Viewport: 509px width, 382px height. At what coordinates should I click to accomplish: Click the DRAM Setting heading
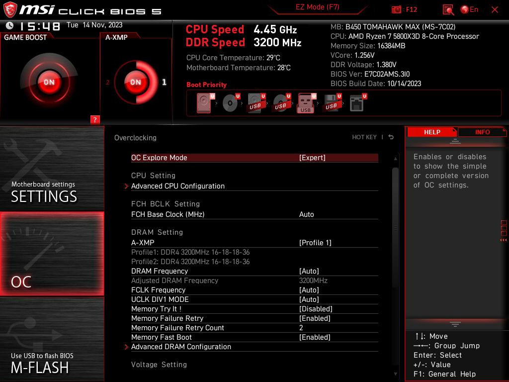pyautogui.click(x=157, y=232)
